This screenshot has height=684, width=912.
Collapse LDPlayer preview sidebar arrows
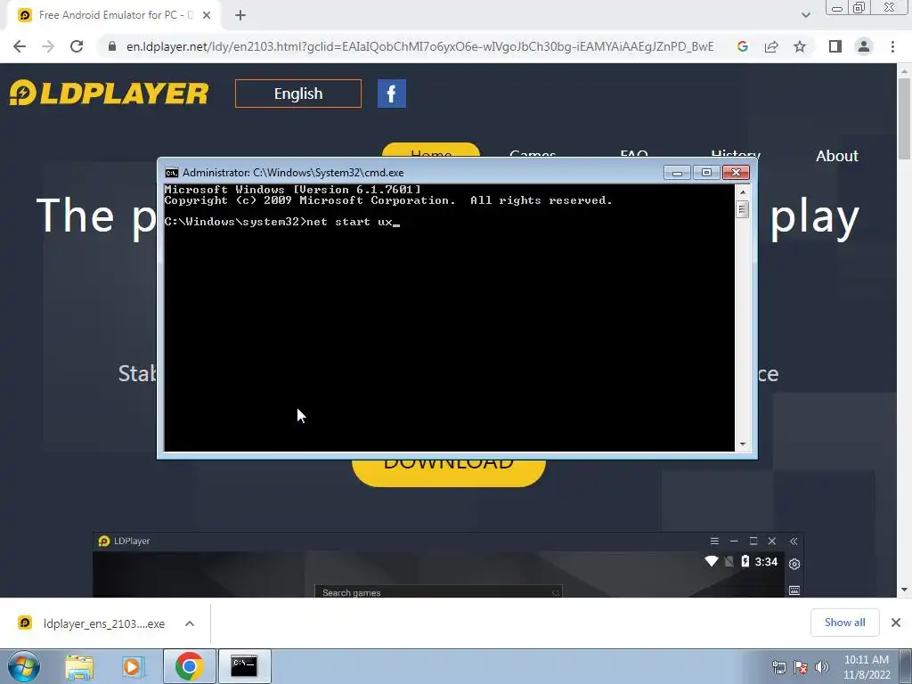tap(794, 541)
